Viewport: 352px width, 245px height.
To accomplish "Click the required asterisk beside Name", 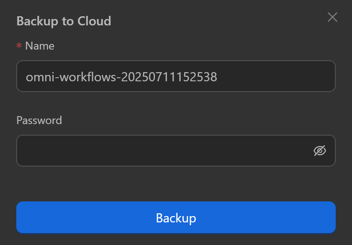I will tap(18, 46).
